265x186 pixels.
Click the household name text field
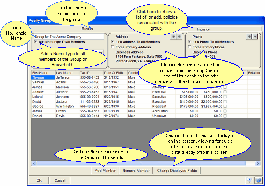coord(68,36)
